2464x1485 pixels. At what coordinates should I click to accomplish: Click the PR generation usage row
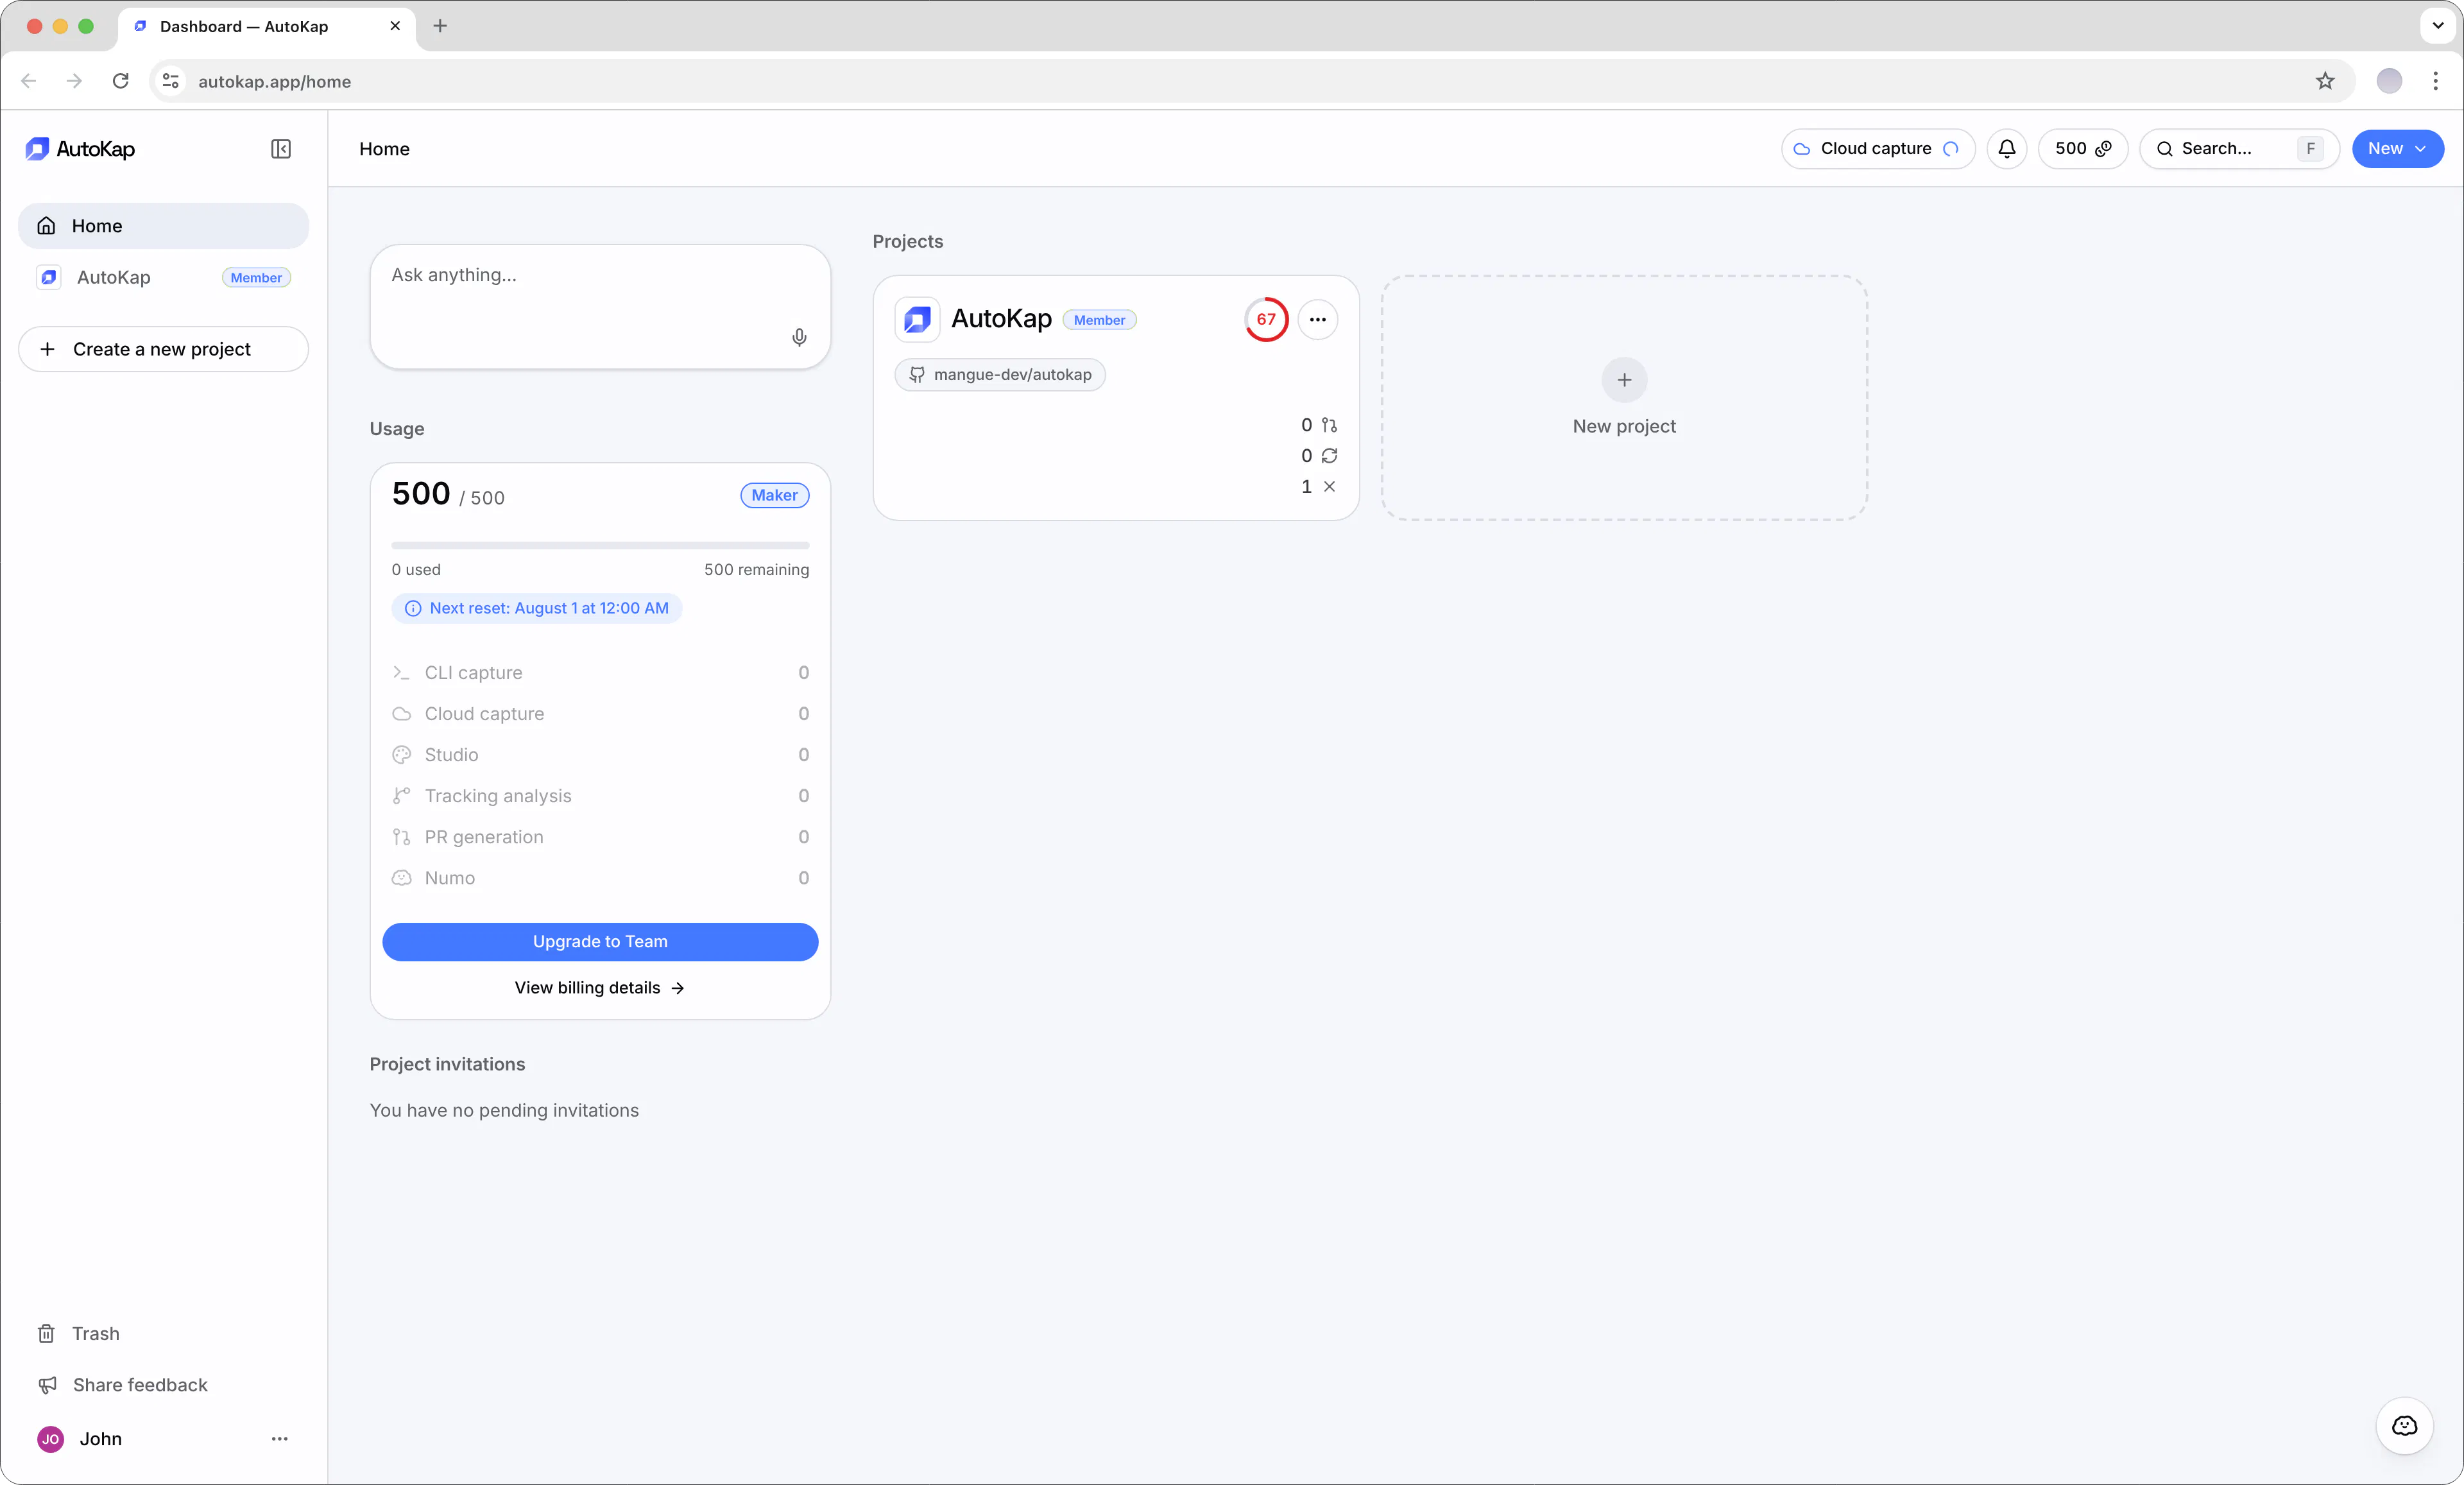coord(600,837)
